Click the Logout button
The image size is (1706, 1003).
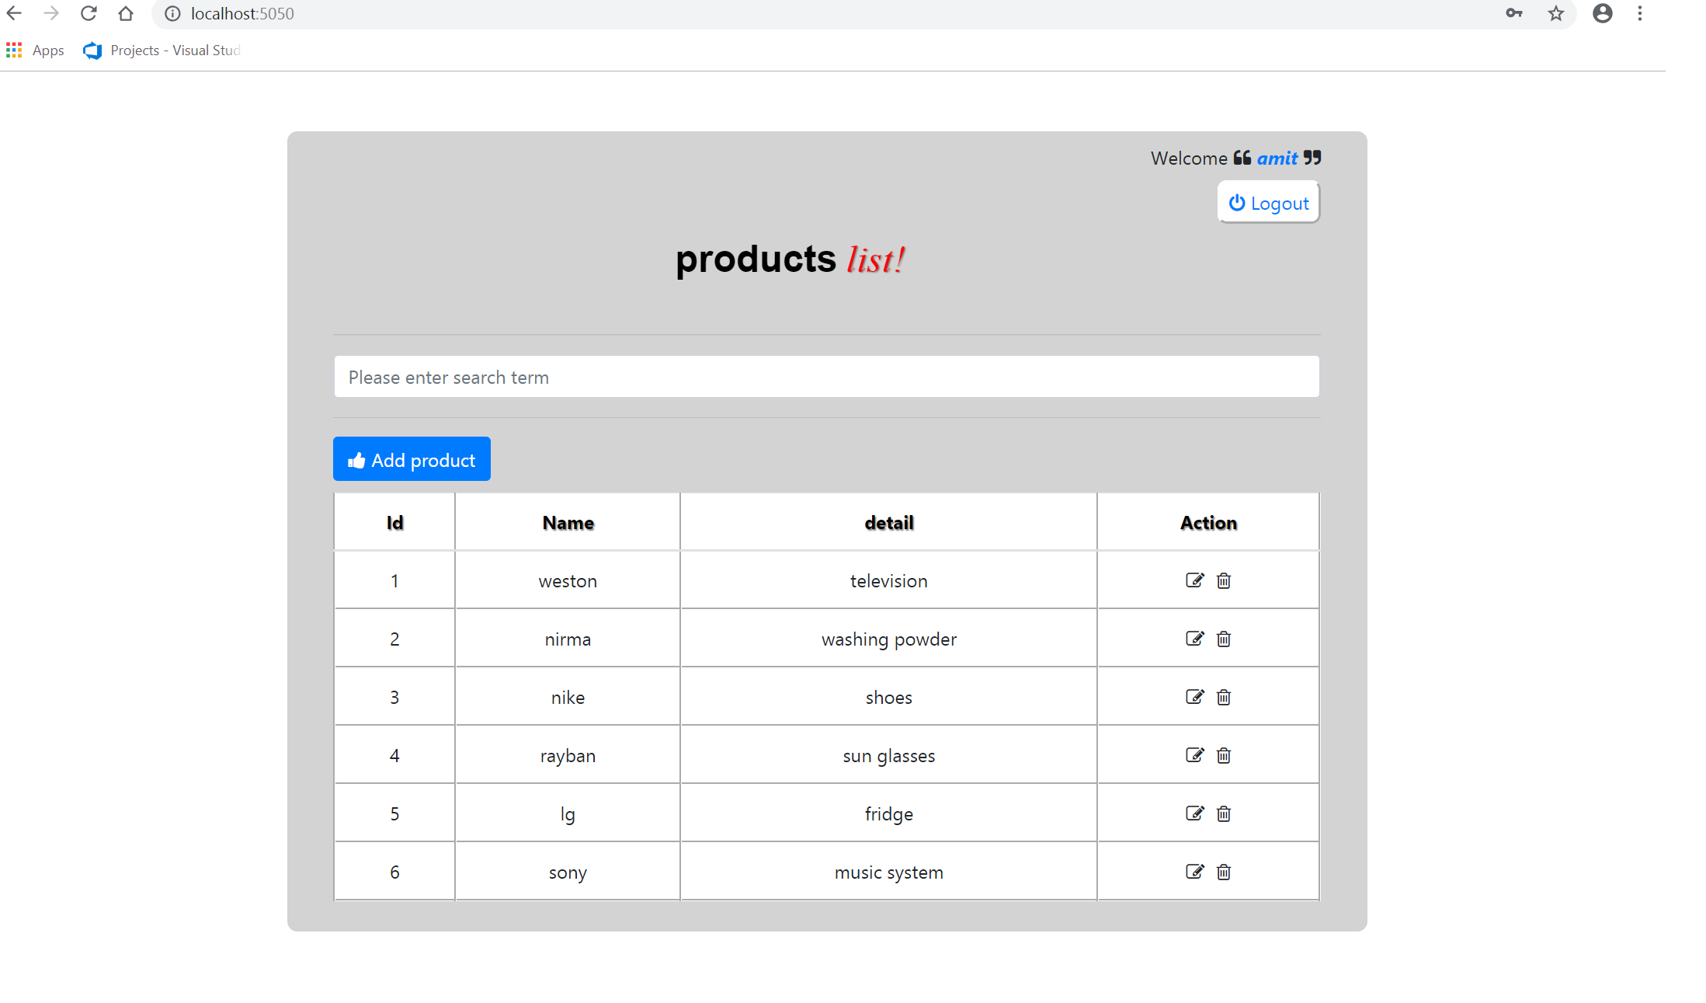[1269, 203]
